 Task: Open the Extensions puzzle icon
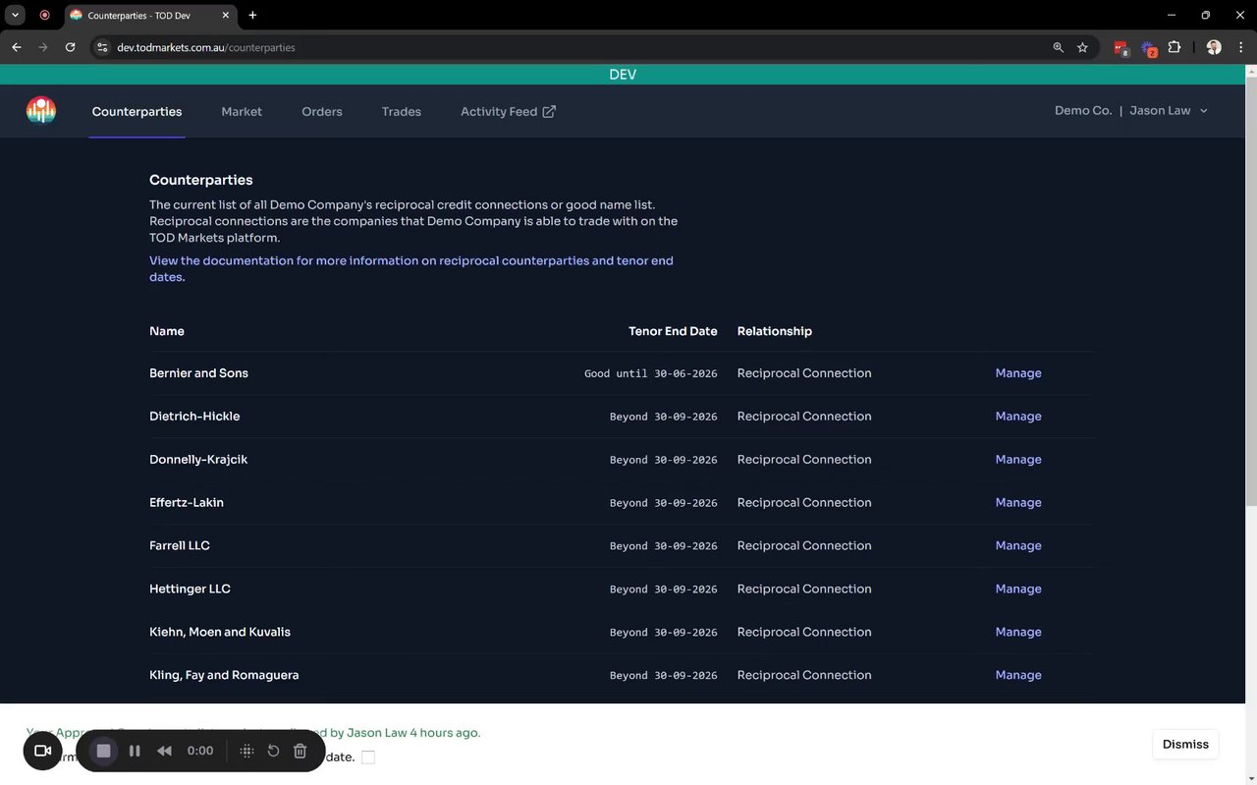pos(1174,47)
